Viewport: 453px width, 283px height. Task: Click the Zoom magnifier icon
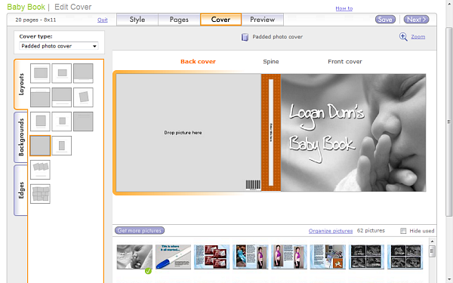(x=403, y=37)
